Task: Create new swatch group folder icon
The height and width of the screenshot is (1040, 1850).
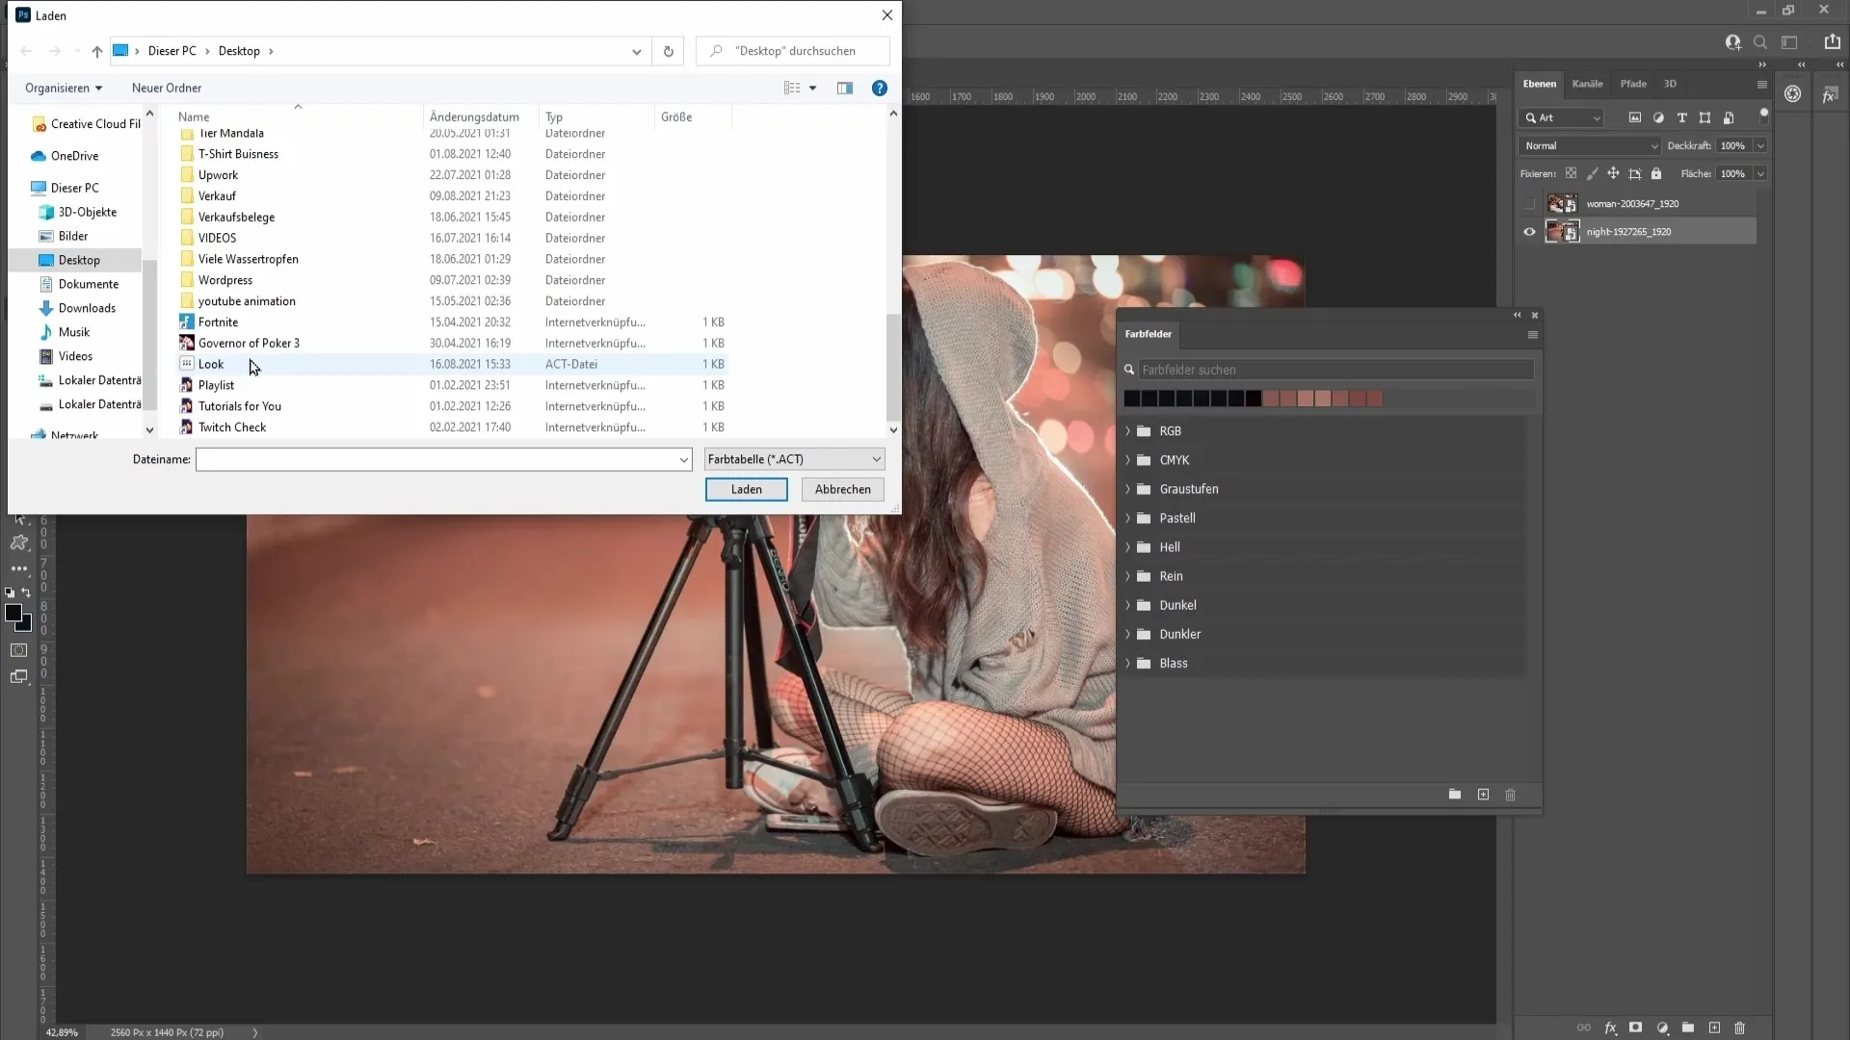Action: click(1455, 794)
